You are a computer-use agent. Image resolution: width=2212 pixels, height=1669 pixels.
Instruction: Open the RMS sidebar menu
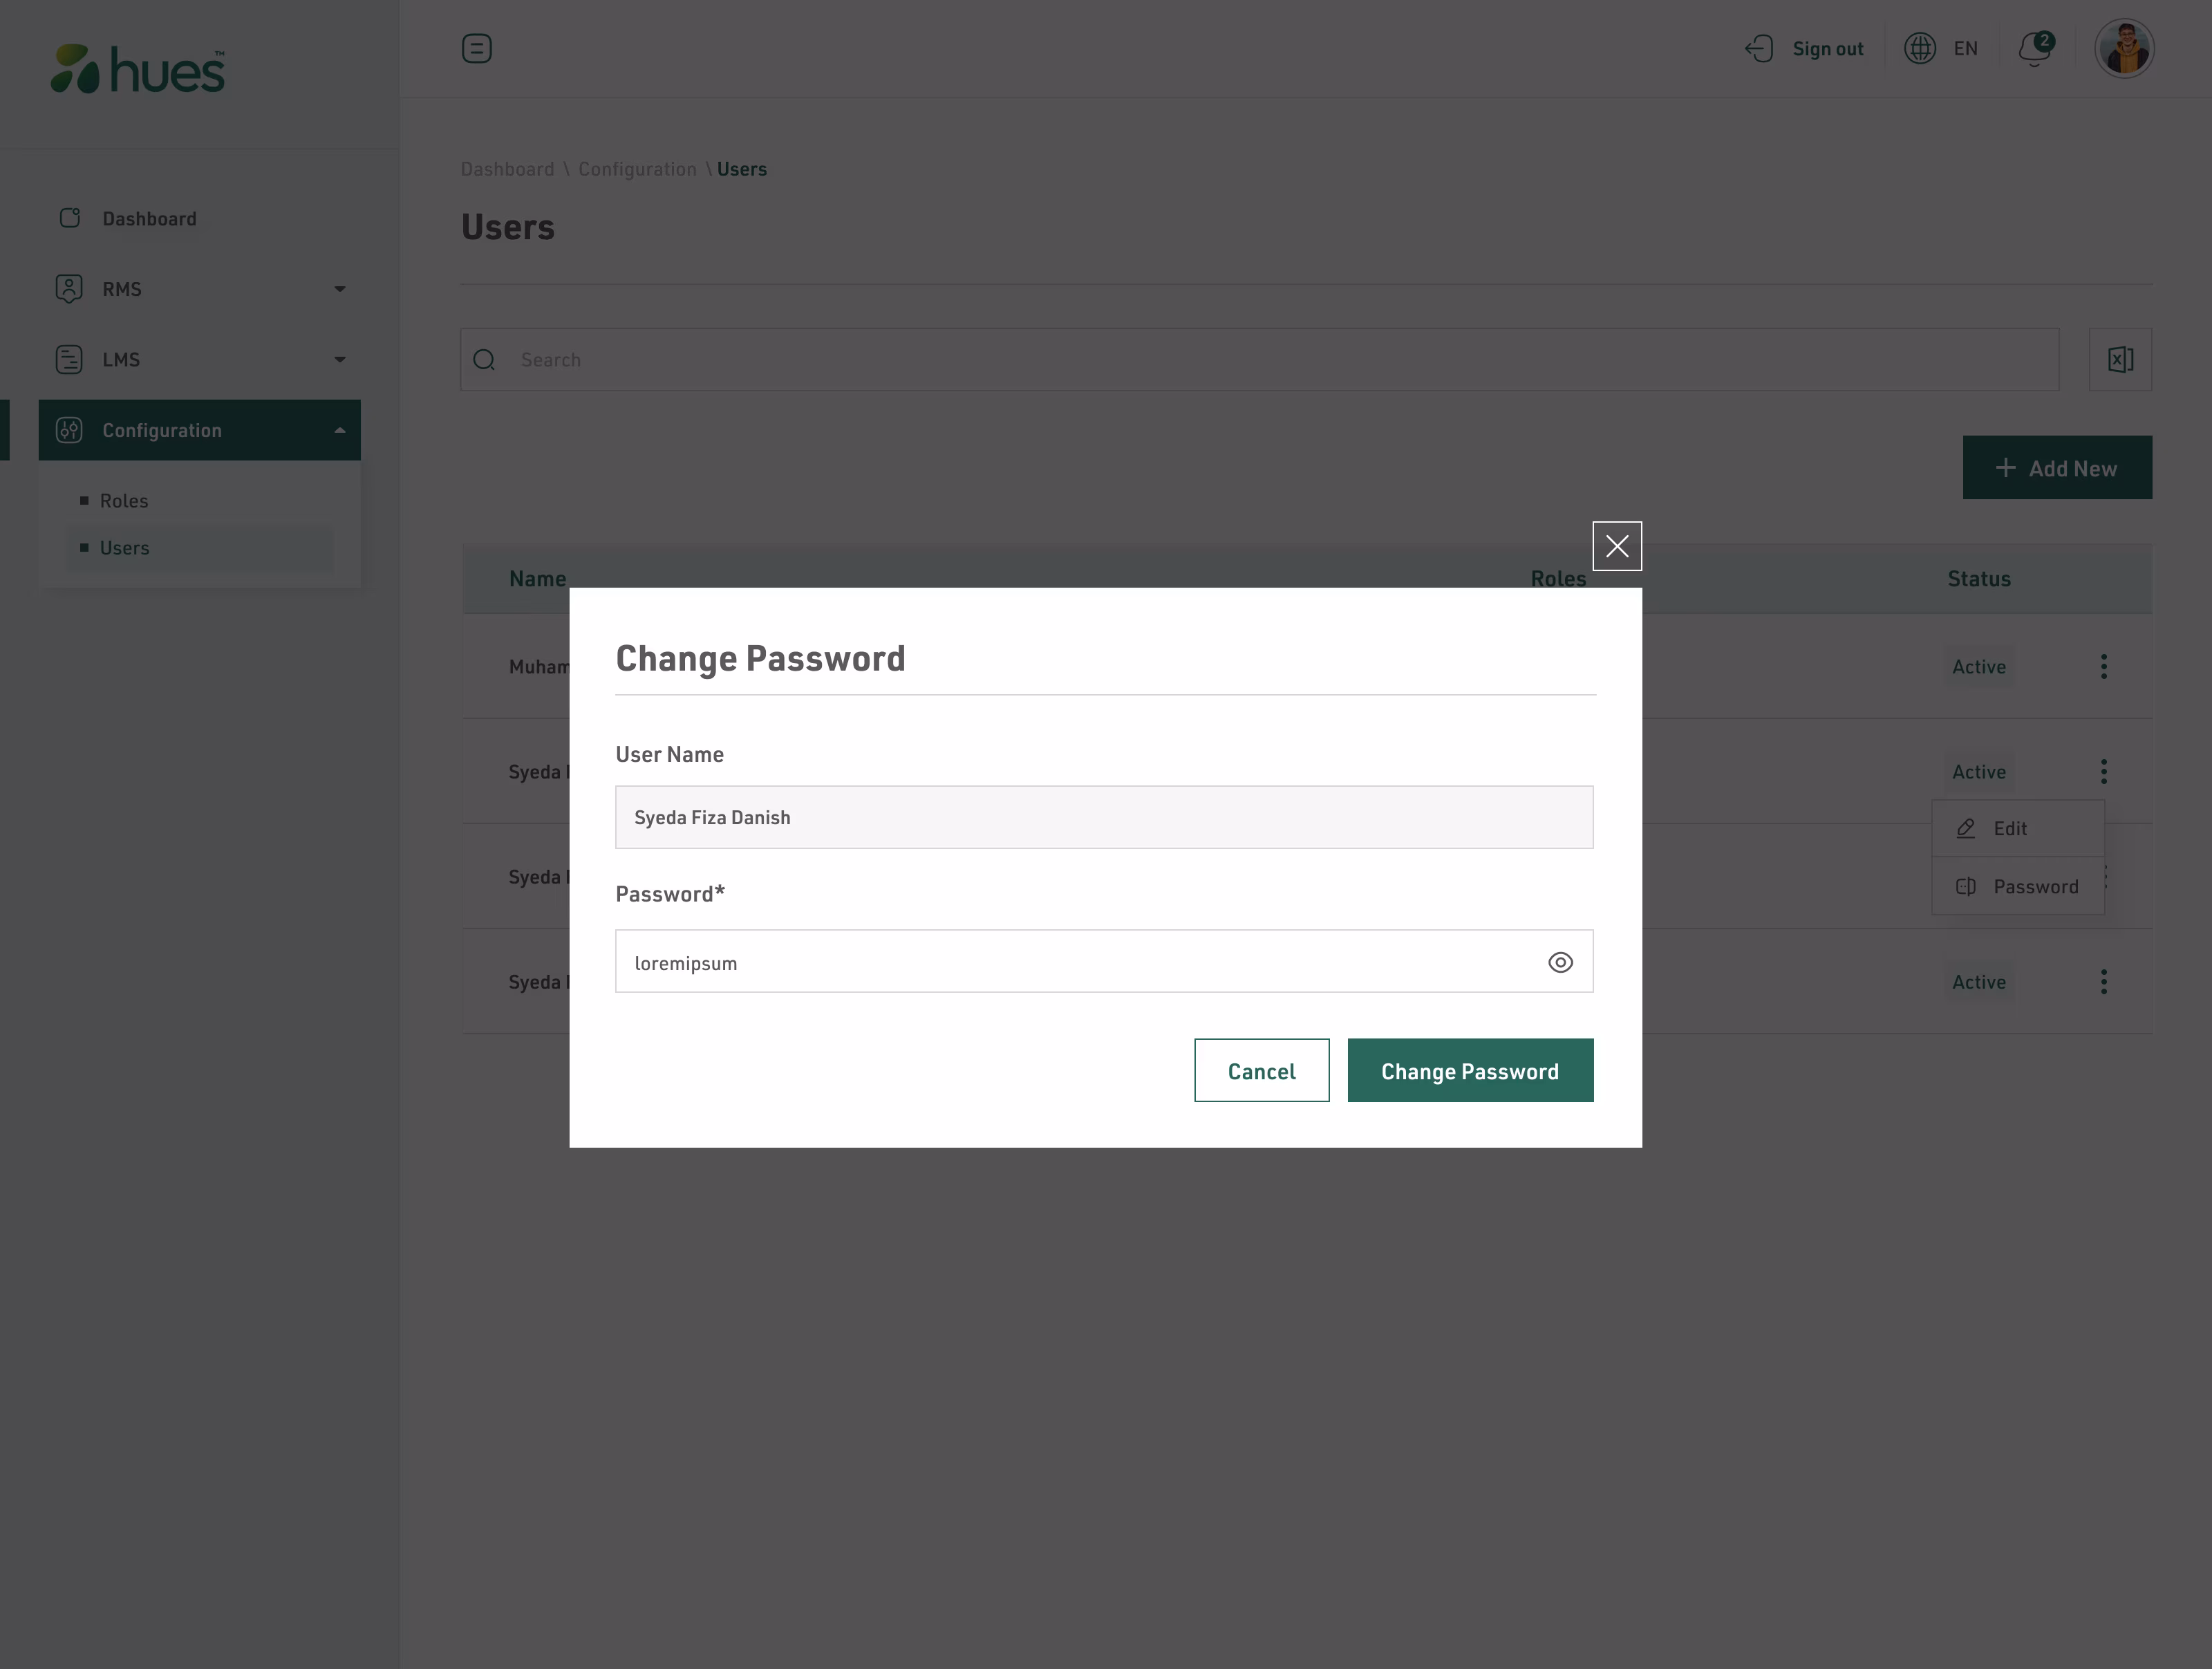[x=122, y=289]
